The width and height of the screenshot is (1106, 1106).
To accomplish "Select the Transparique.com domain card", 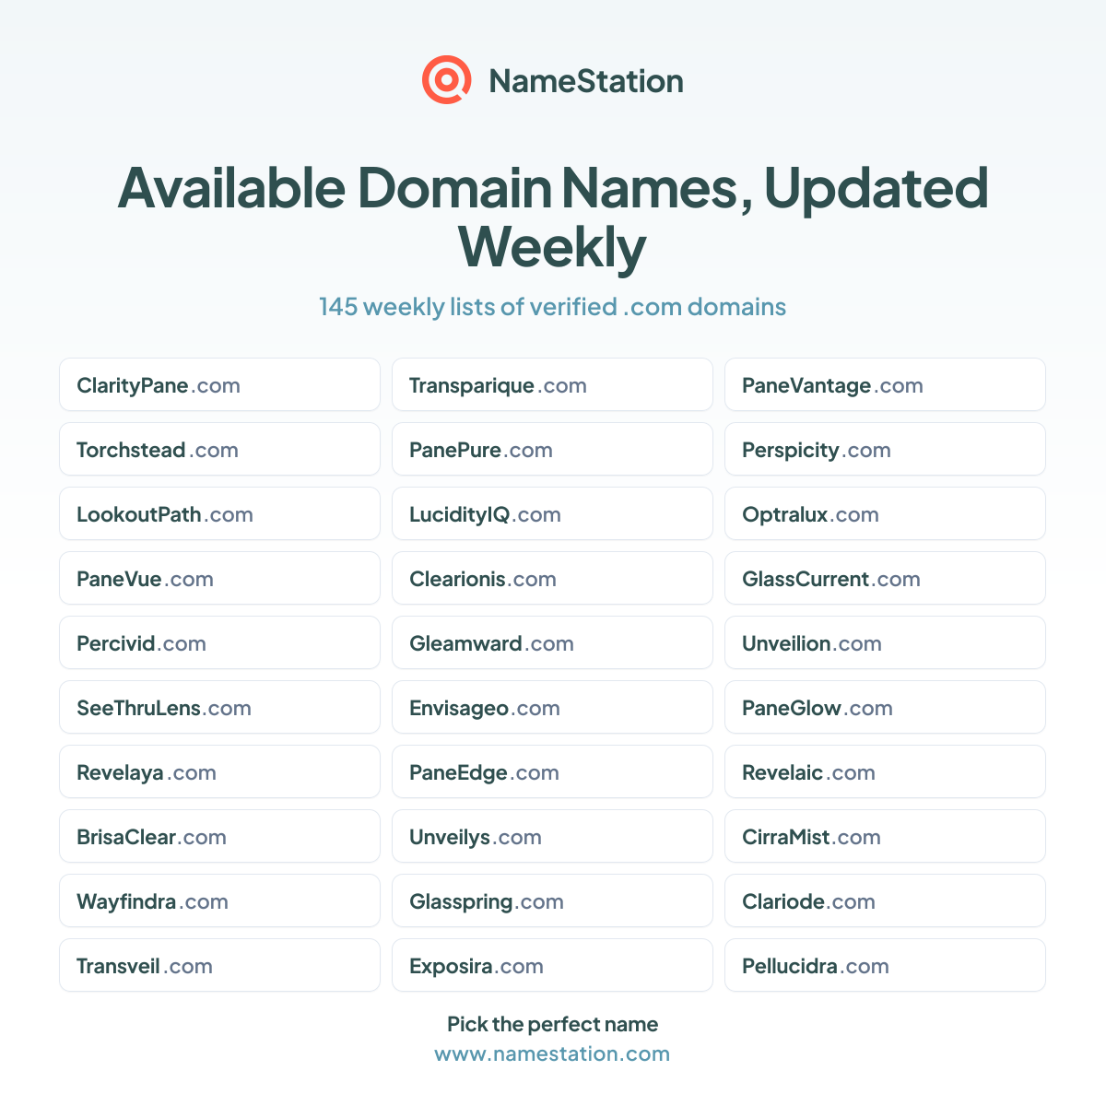I will 552,384.
